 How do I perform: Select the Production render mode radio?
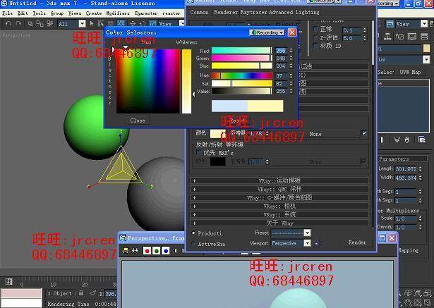point(193,233)
